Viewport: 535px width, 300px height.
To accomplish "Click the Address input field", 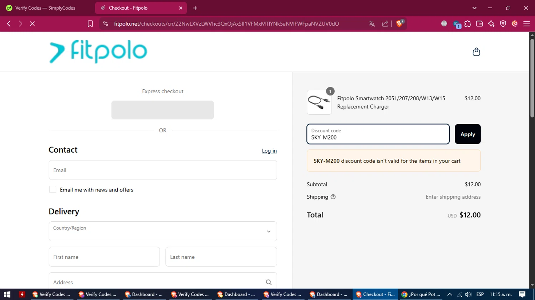I will click(163, 281).
